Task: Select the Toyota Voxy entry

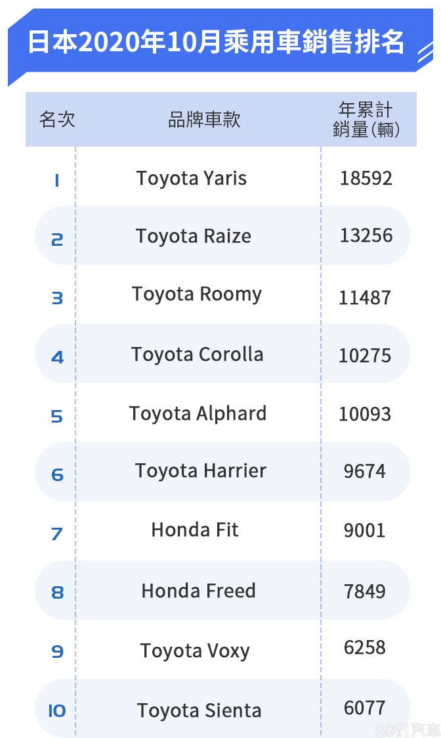Action: pyautogui.click(x=195, y=651)
